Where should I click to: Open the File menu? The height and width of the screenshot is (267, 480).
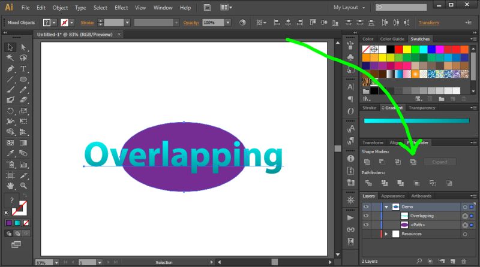[25, 8]
